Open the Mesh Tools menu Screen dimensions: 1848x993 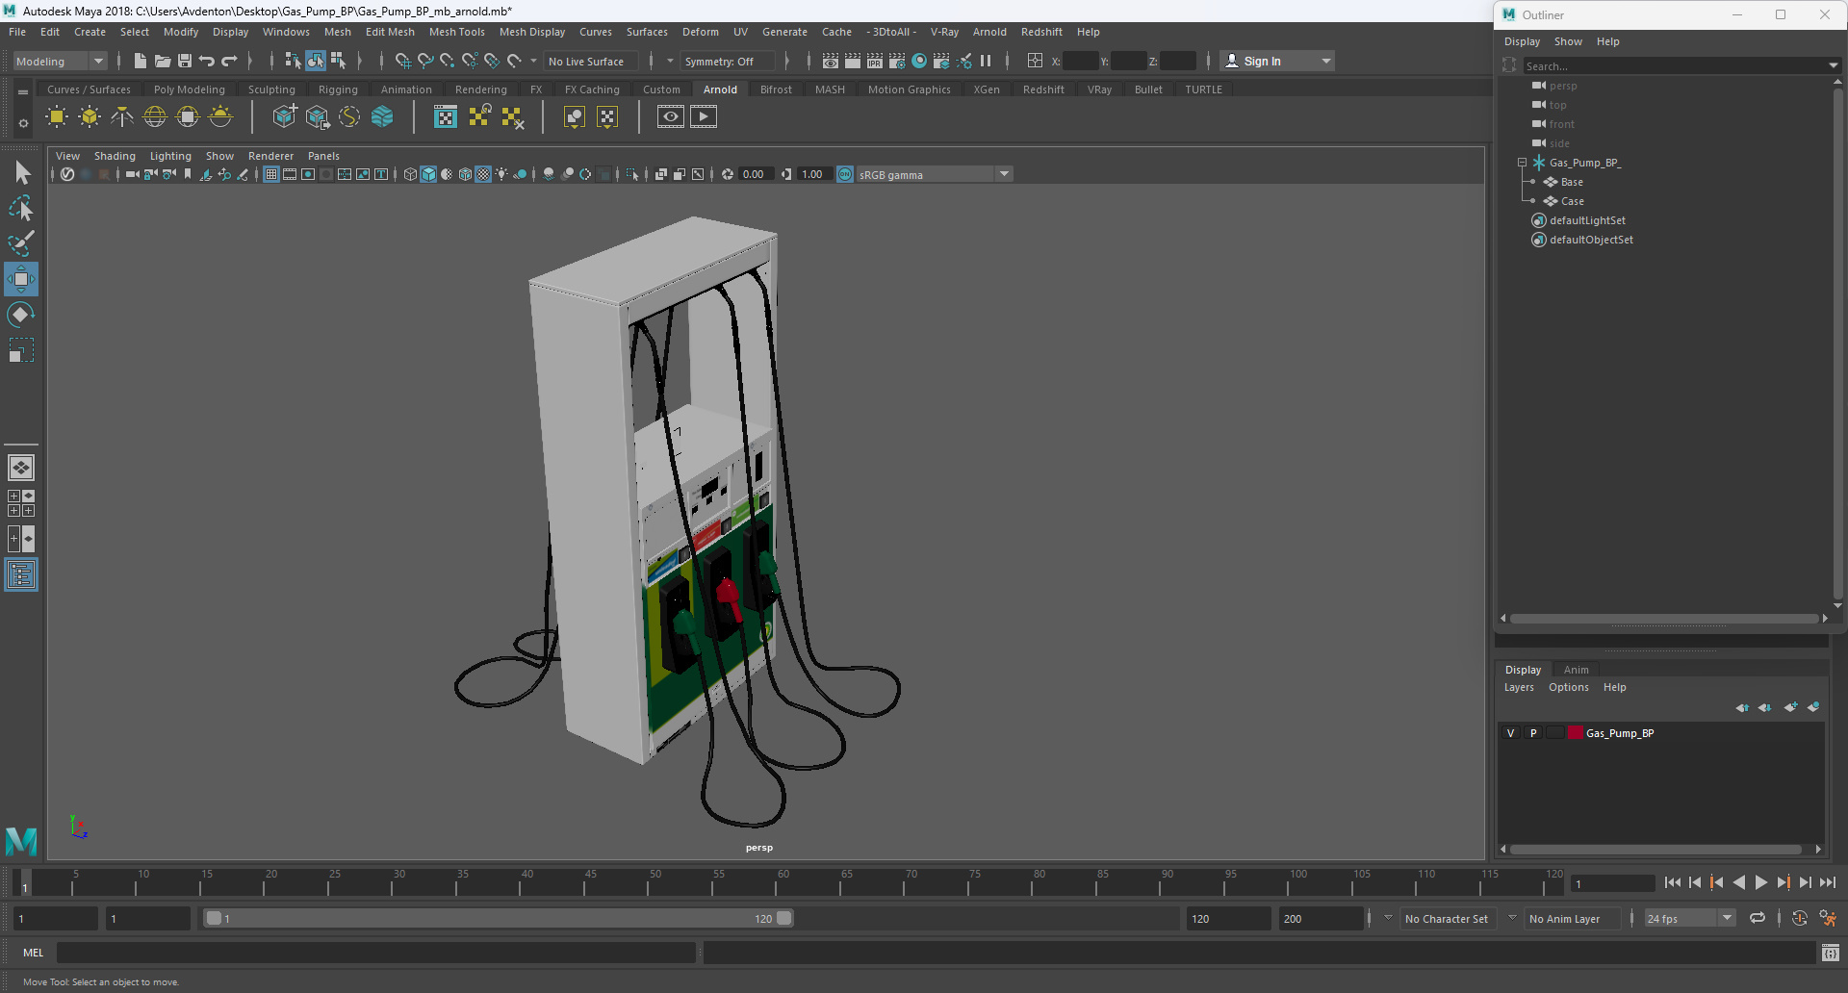[456, 32]
